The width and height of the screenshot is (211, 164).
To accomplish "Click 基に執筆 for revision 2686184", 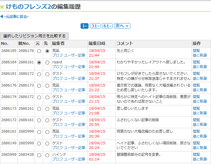I will click(200, 67).
